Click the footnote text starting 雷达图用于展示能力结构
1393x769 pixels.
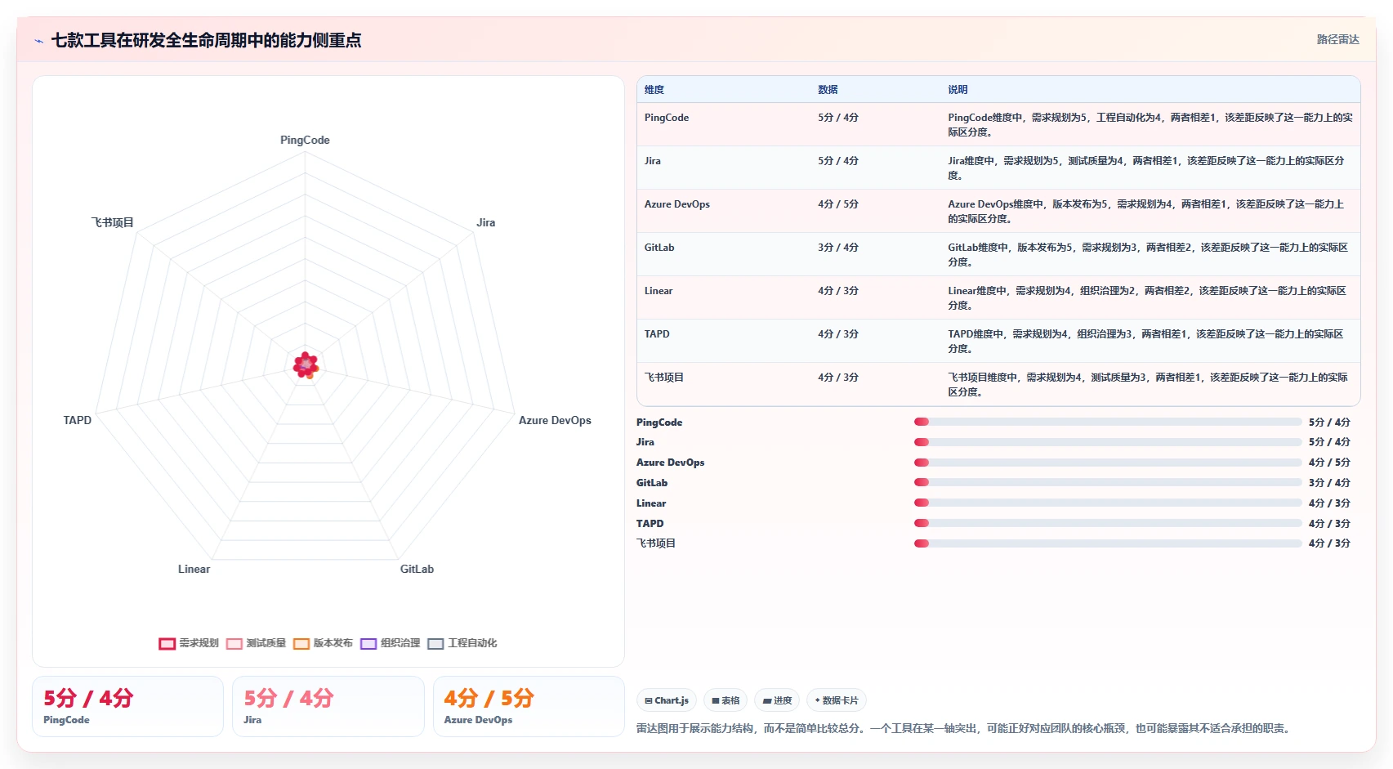coord(965,728)
